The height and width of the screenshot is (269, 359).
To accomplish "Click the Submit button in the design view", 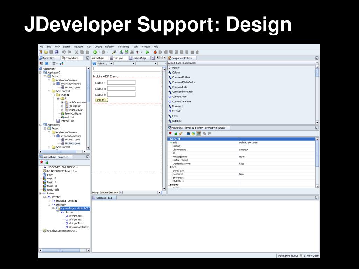I will pyautogui.click(x=101, y=100).
